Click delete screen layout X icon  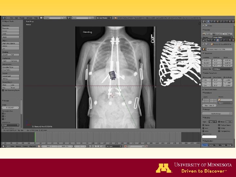tap(65, 18)
